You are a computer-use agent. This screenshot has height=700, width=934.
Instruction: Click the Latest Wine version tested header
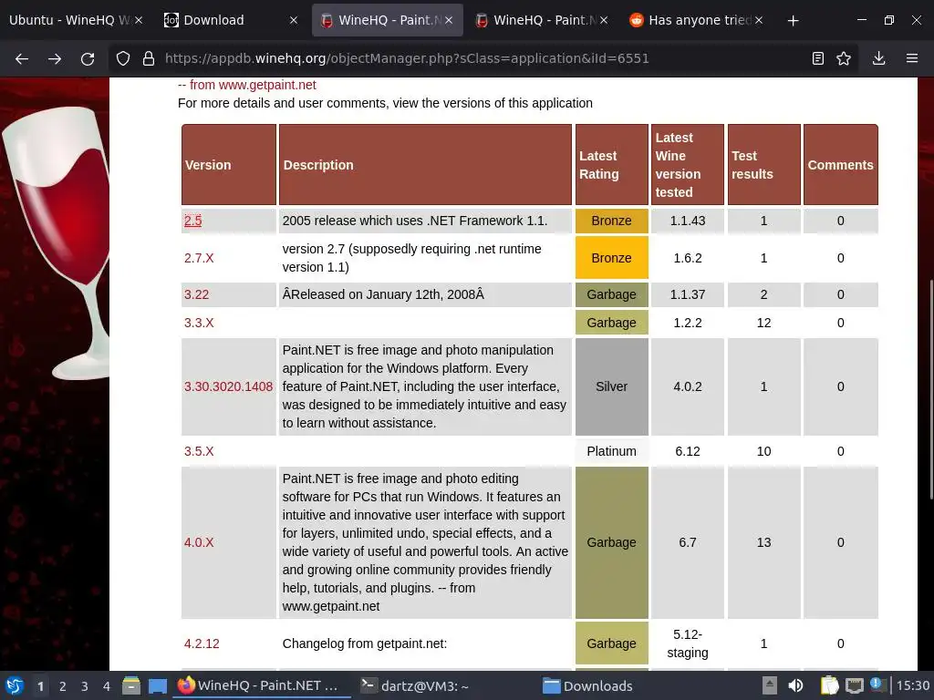pos(688,165)
